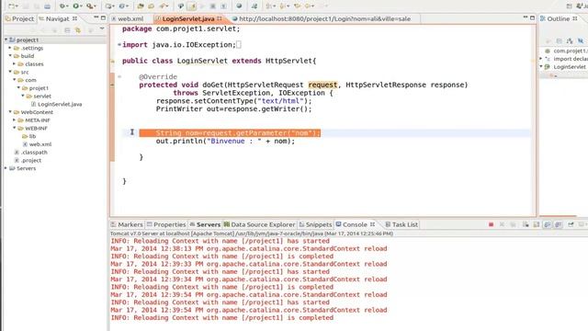Expand the Servers node in Navigator
588x331 pixels.
click(6, 168)
